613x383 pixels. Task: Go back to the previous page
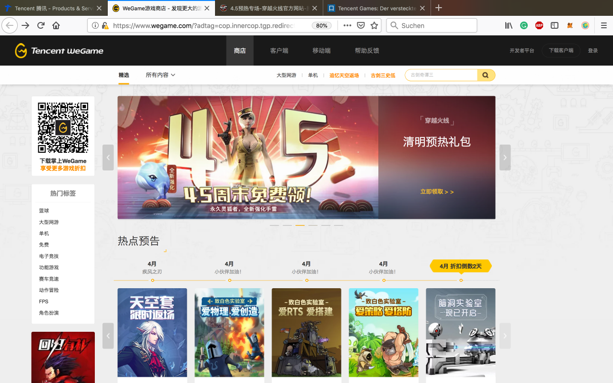[x=10, y=25]
